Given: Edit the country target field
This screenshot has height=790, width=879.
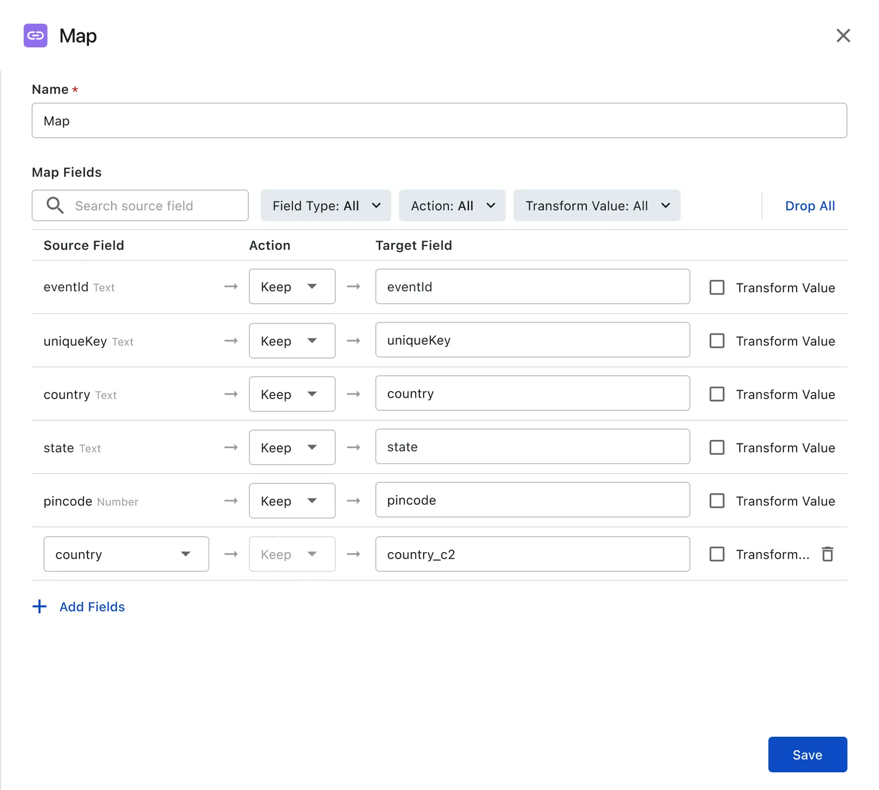Looking at the screenshot, I should click(x=533, y=393).
